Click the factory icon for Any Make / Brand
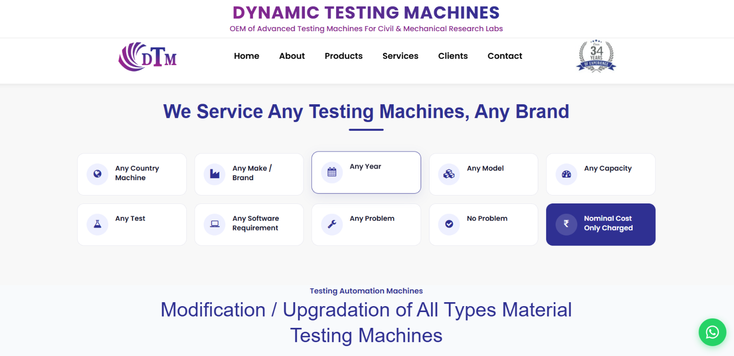 pos(215,174)
